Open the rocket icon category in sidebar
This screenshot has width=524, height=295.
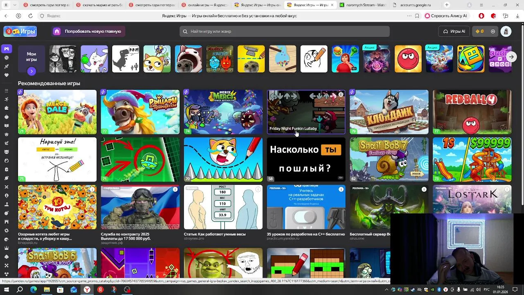click(x=6, y=66)
